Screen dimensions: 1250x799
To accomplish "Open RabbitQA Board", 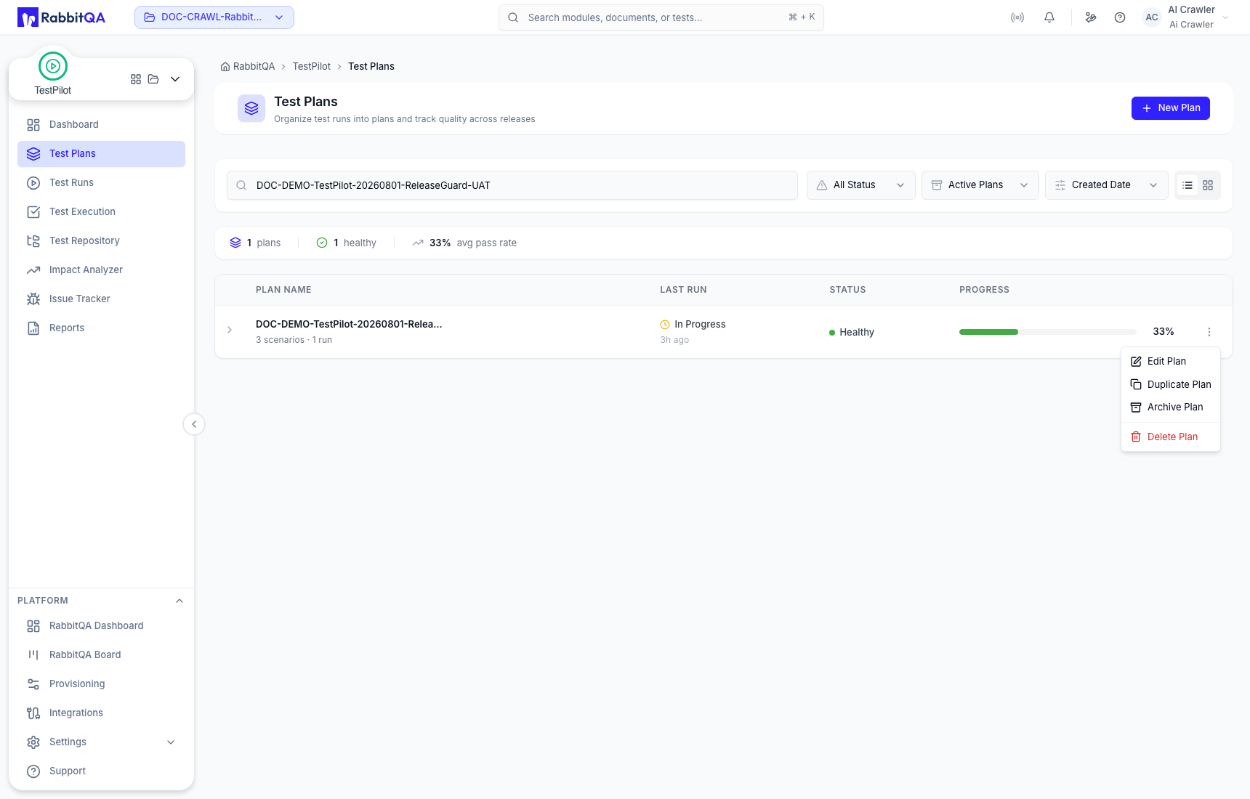I will 101,655.
